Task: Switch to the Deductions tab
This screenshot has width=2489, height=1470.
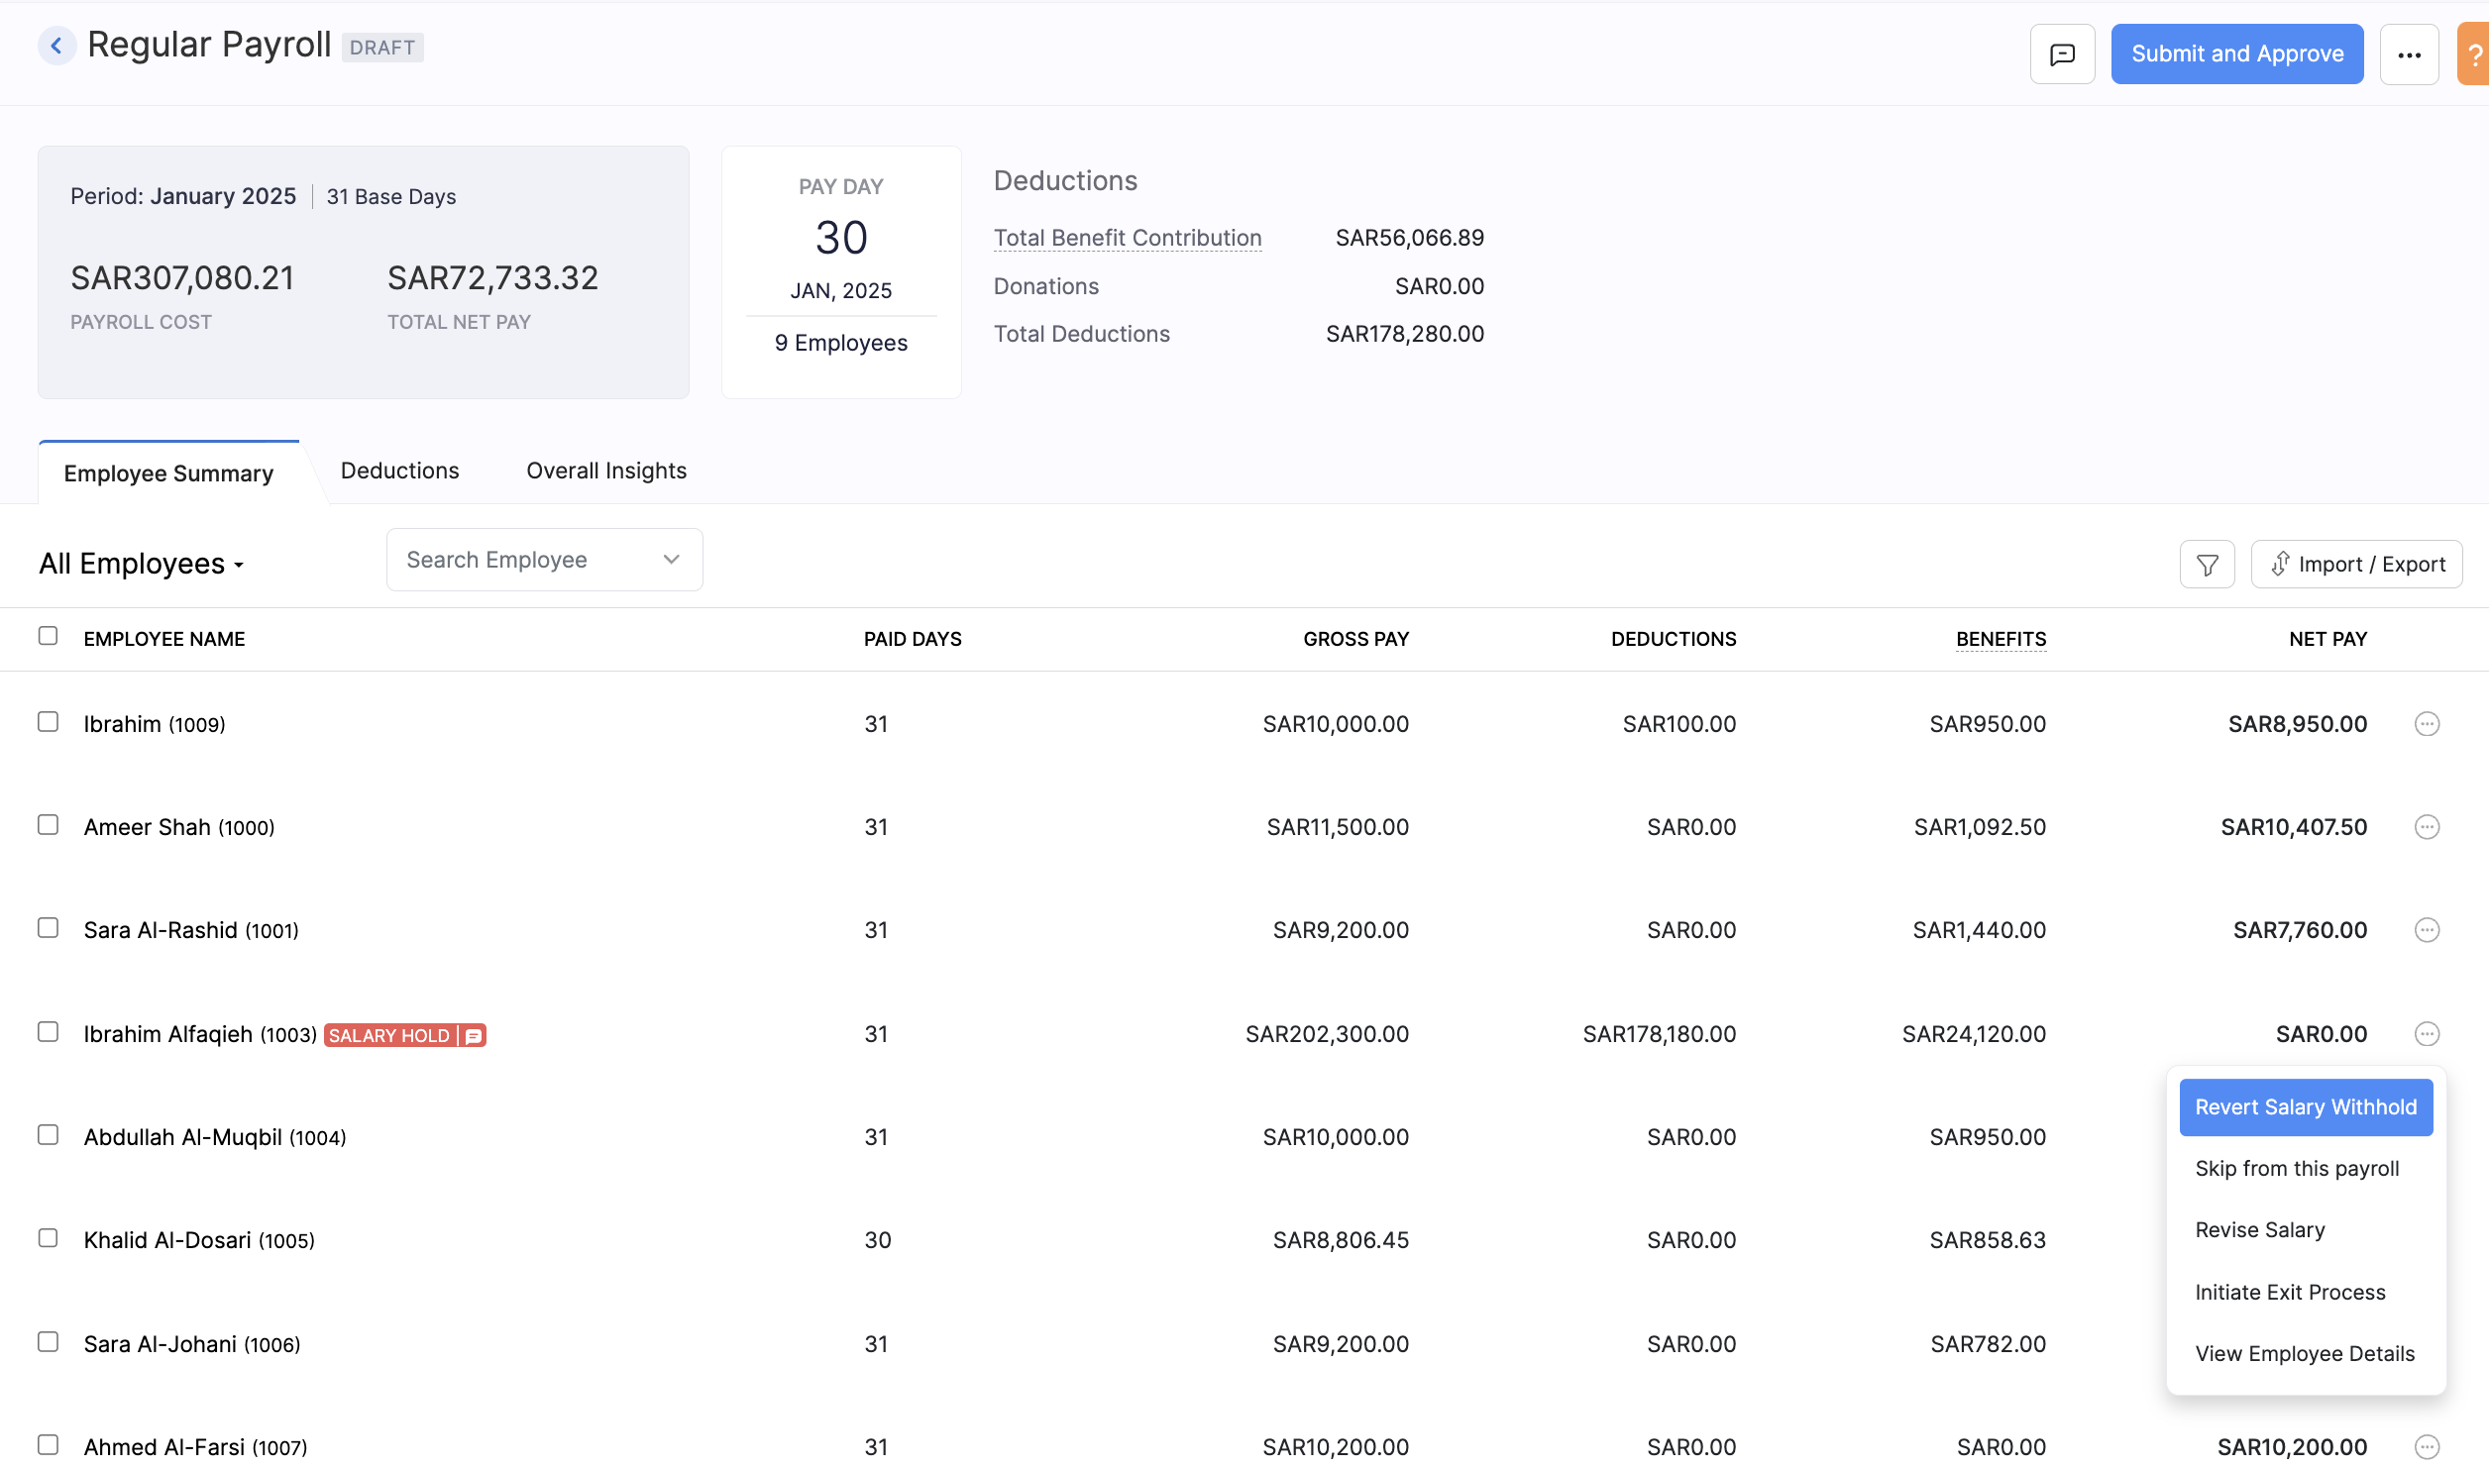Action: pyautogui.click(x=399, y=471)
